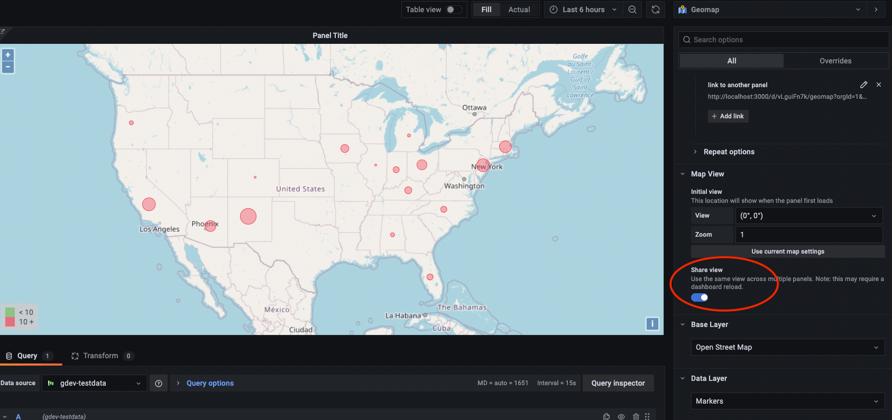Click the map zoom out minus button
Viewport: 892px width, 420px height.
(8, 67)
